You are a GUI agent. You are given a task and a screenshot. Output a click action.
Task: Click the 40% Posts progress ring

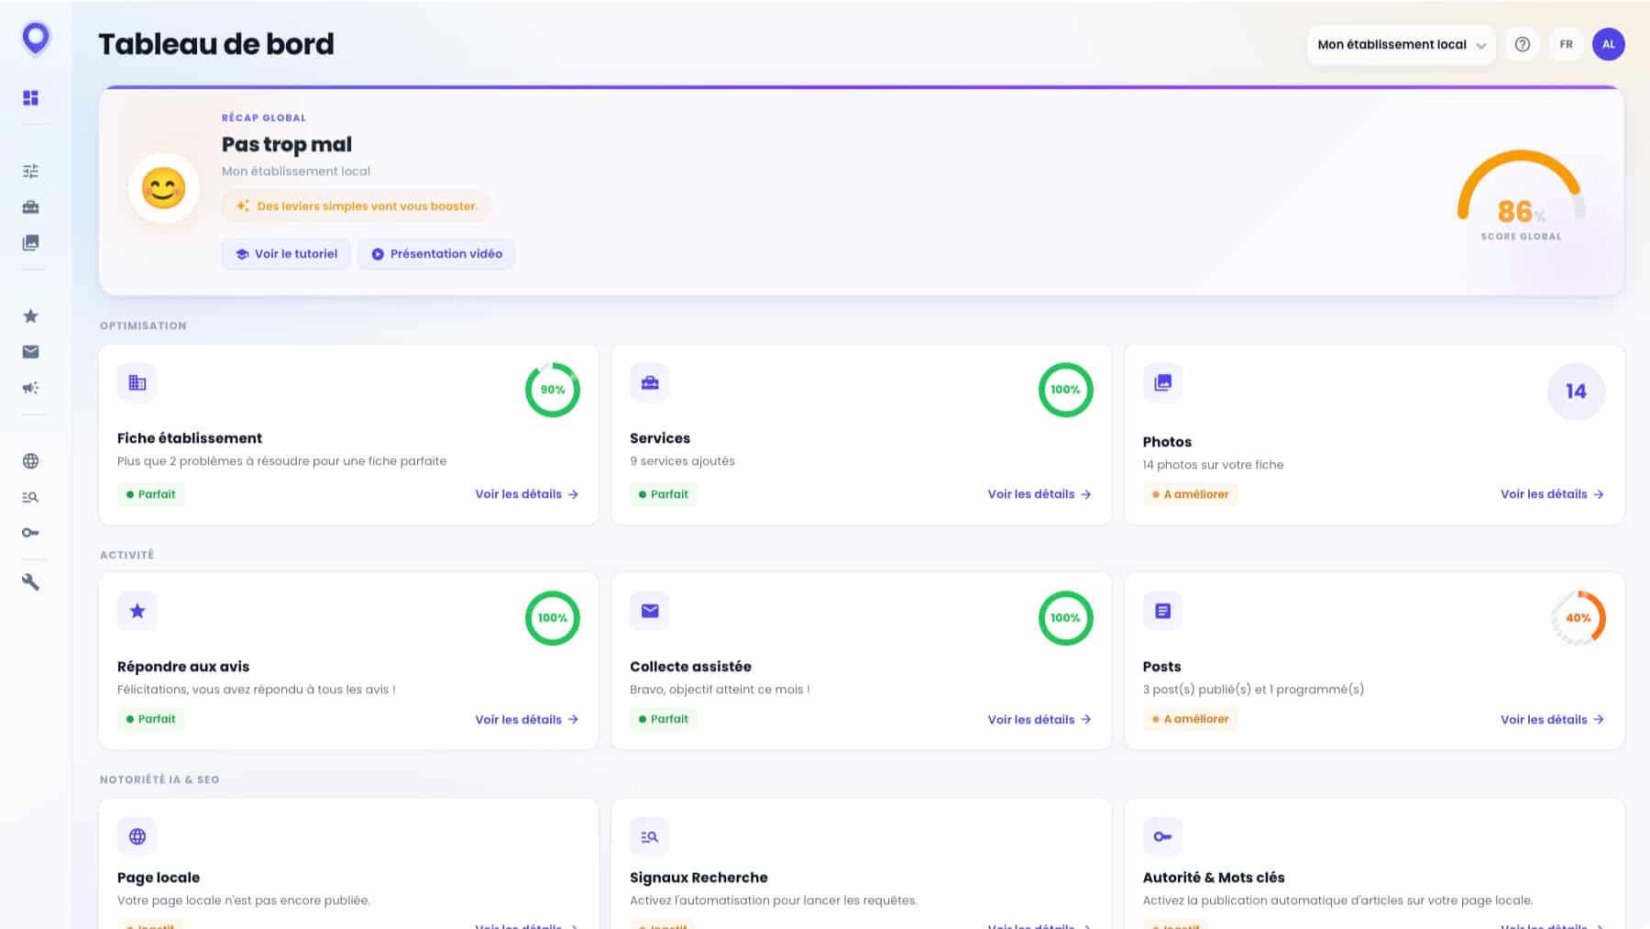coord(1578,618)
